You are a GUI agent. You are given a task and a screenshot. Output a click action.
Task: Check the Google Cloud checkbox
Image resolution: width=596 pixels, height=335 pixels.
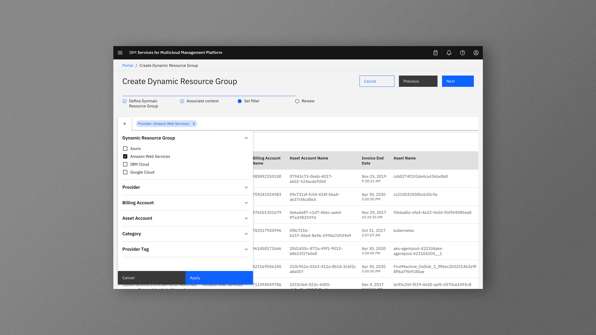(125, 172)
